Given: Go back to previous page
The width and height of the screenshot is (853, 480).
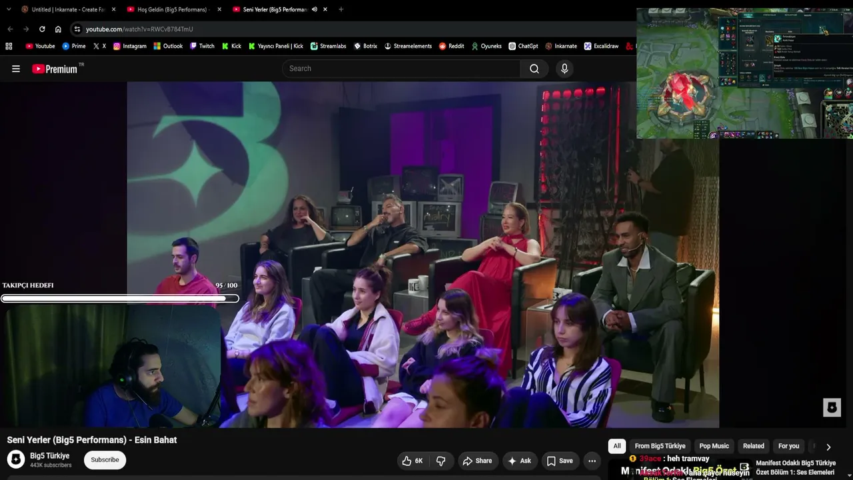Looking at the screenshot, I should coord(10,29).
